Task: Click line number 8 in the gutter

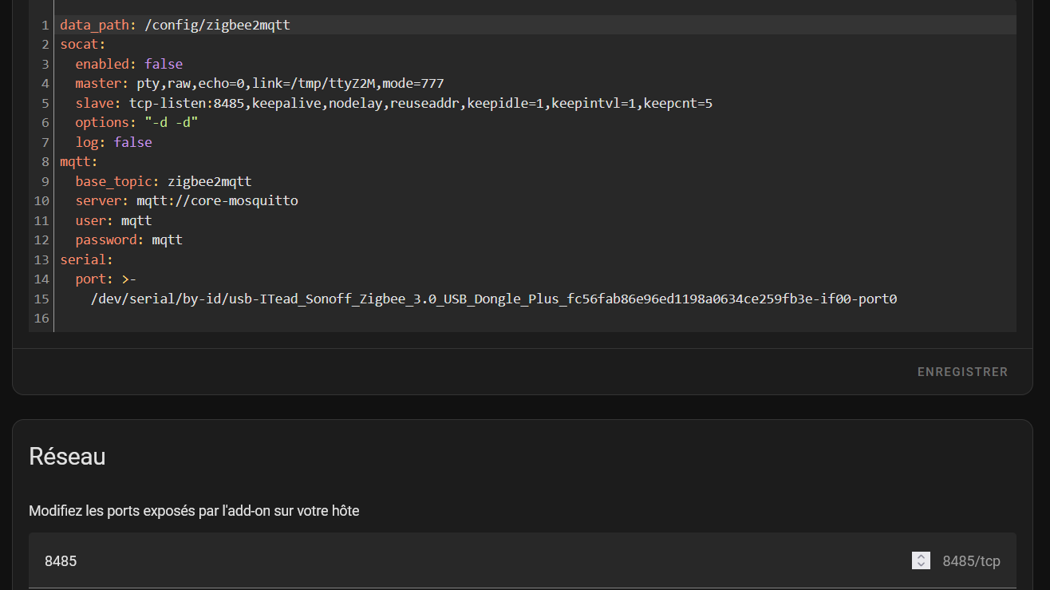Action: [45, 162]
